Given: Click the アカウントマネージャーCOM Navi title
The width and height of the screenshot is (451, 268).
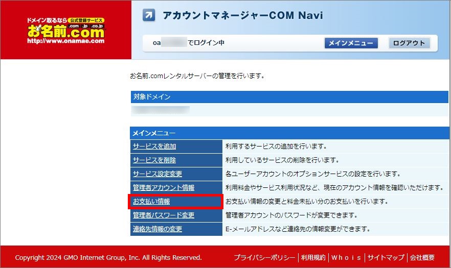Looking at the screenshot, I should [x=243, y=15].
